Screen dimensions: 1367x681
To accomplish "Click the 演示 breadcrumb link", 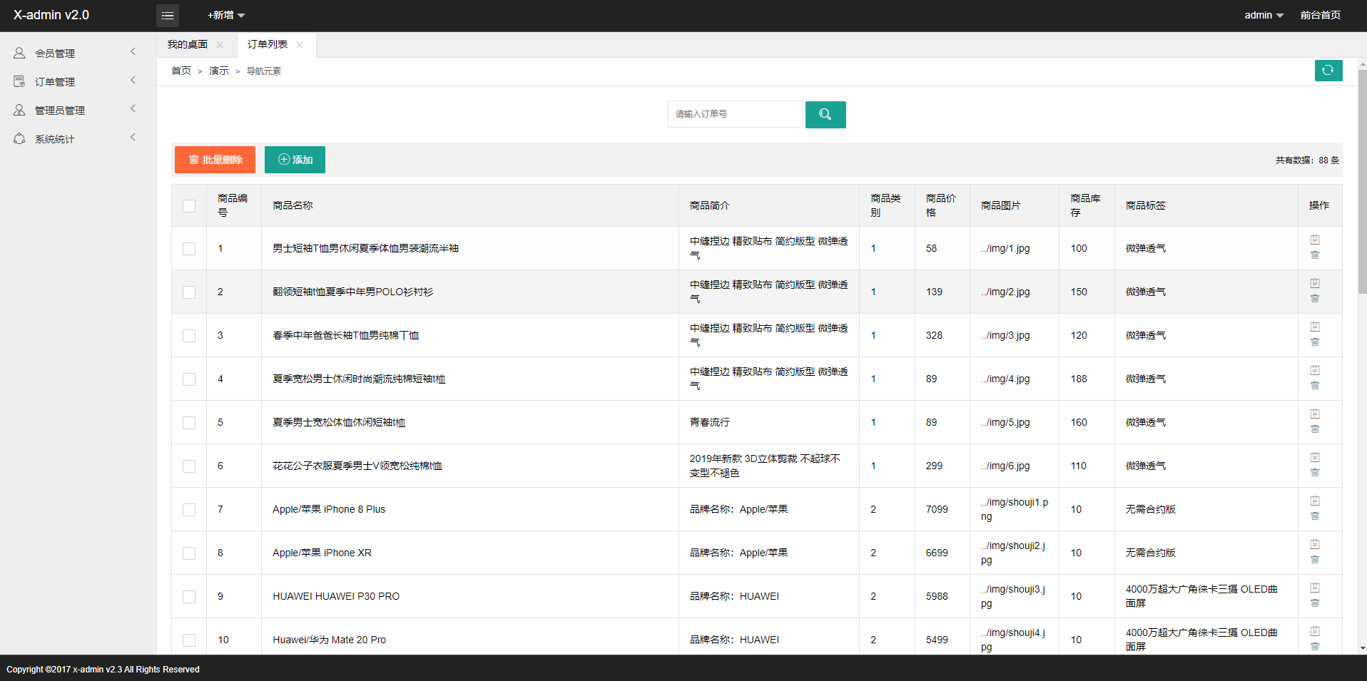I will point(219,71).
